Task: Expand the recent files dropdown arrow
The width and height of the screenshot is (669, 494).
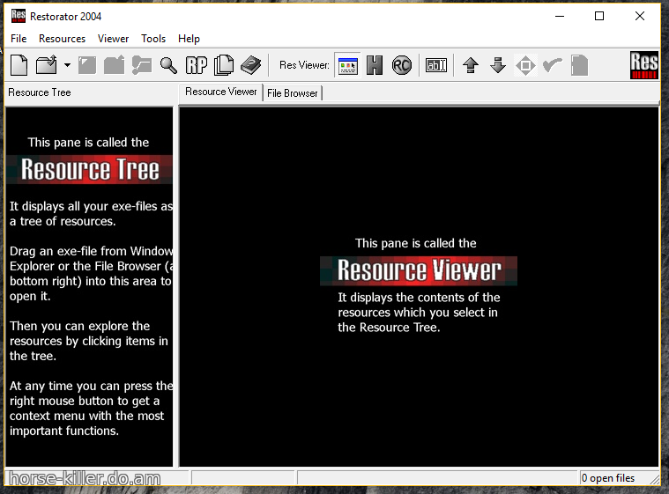Action: pyautogui.click(x=67, y=65)
